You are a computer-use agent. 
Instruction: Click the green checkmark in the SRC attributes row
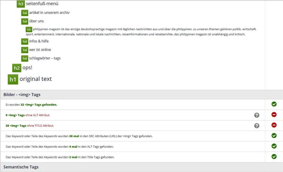coord(274,136)
